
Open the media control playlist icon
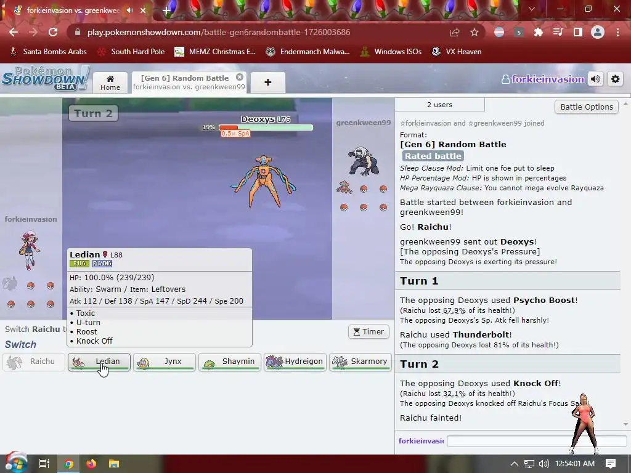pos(558,32)
